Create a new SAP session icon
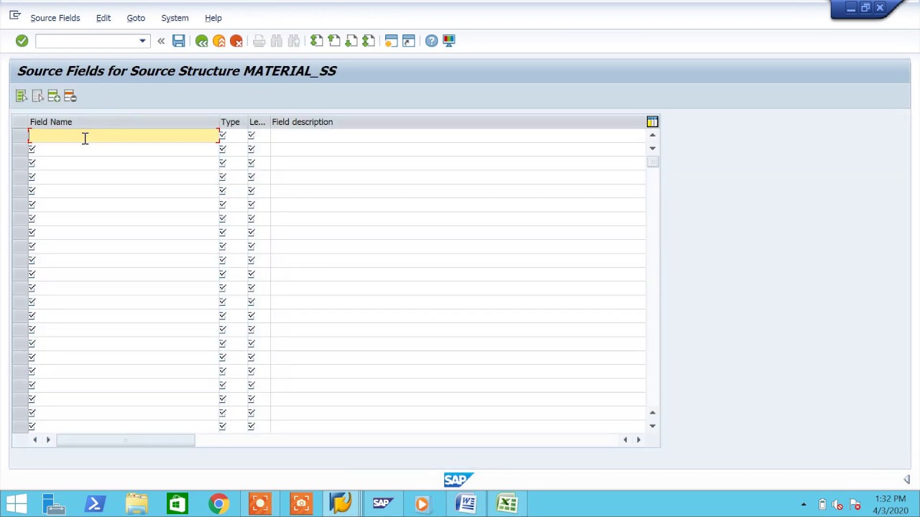 pos(391,41)
